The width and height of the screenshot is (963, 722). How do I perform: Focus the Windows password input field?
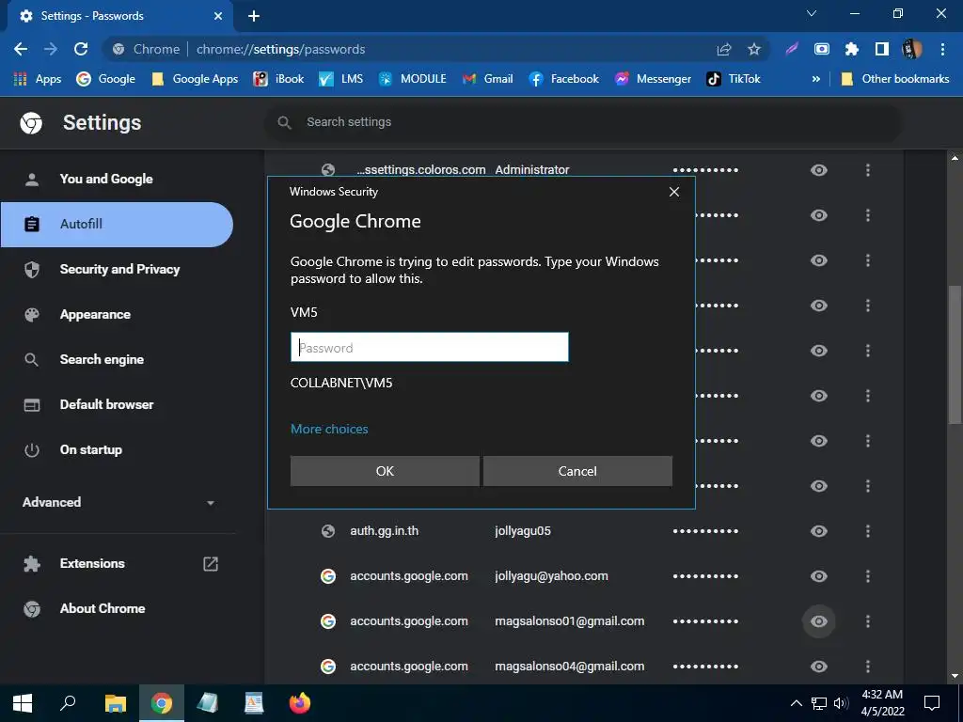pyautogui.click(x=429, y=348)
